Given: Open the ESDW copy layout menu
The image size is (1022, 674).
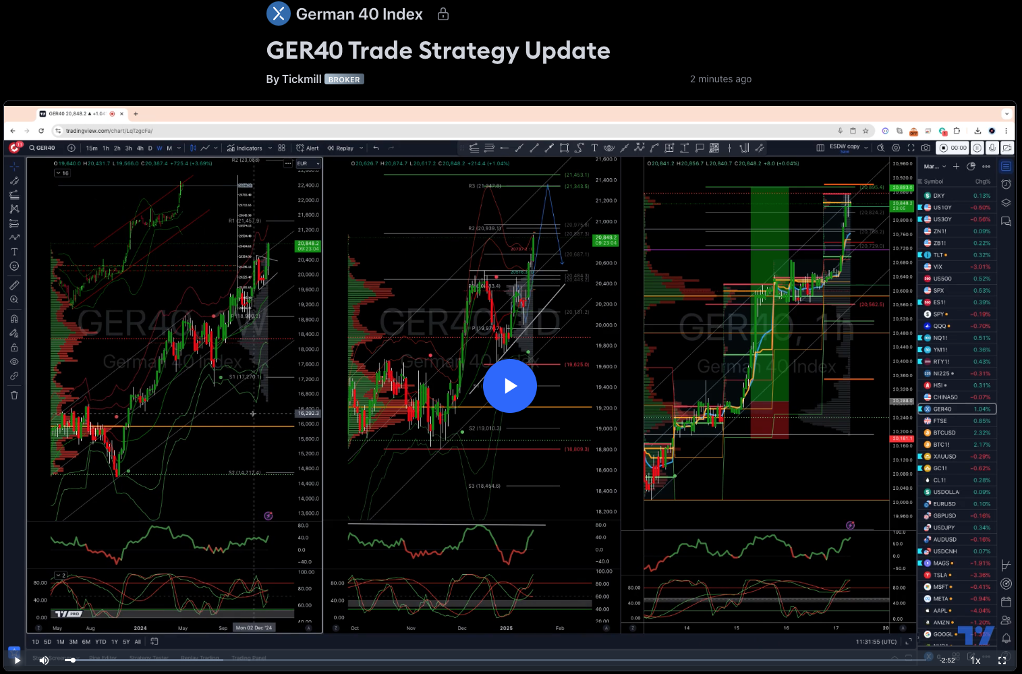Looking at the screenshot, I should [849, 148].
